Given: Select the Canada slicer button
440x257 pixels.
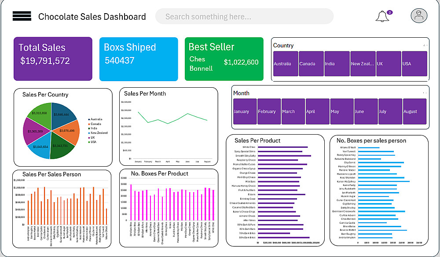Looking at the screenshot, I should click(311, 64).
